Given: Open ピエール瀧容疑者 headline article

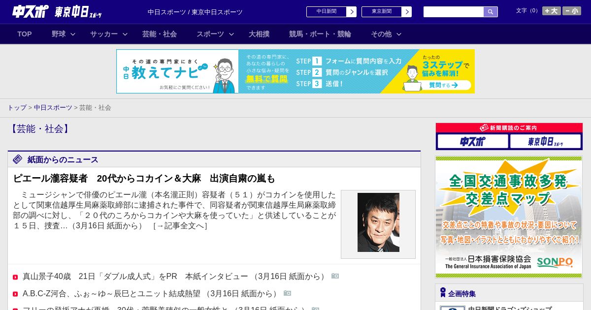Looking at the screenshot, I should point(144,178).
